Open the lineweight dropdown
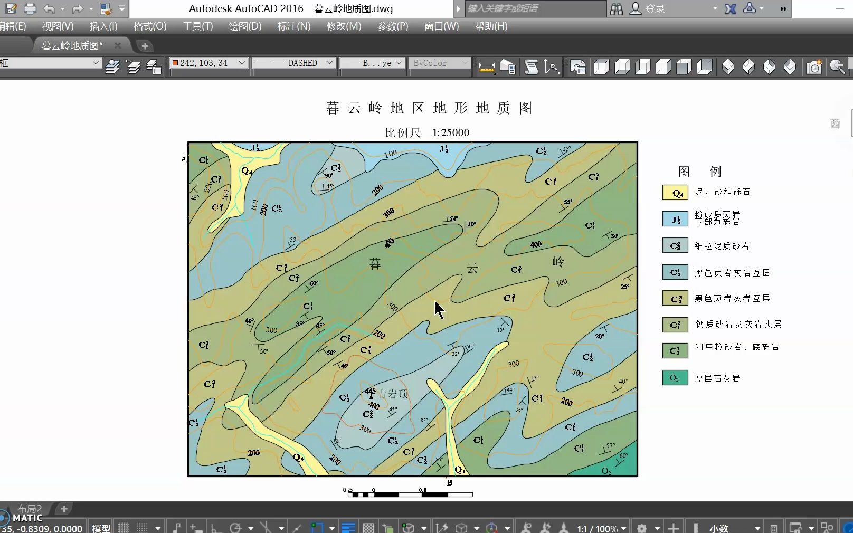This screenshot has width=853, height=533. click(372, 63)
